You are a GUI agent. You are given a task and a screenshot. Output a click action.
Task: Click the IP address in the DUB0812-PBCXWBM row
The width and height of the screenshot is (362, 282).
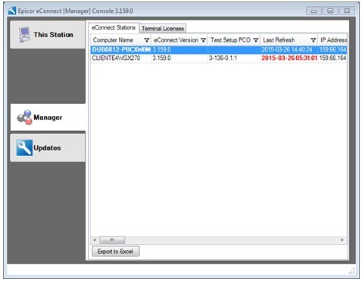[x=332, y=49]
